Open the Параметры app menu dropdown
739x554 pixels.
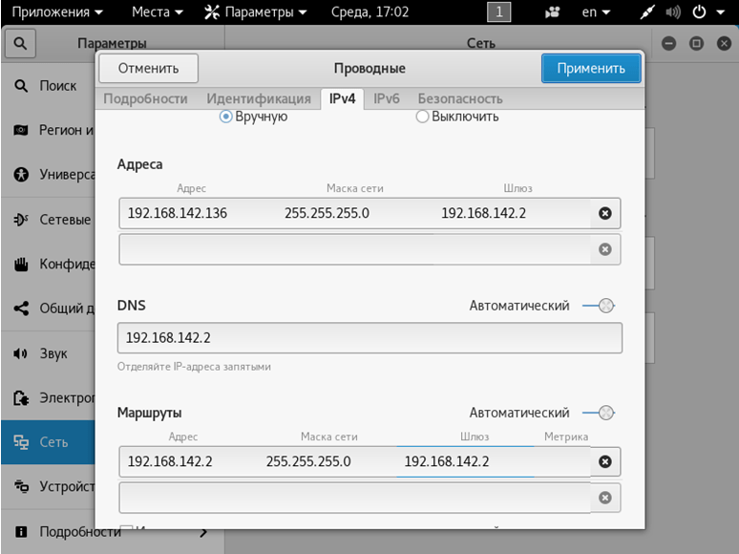tap(256, 12)
